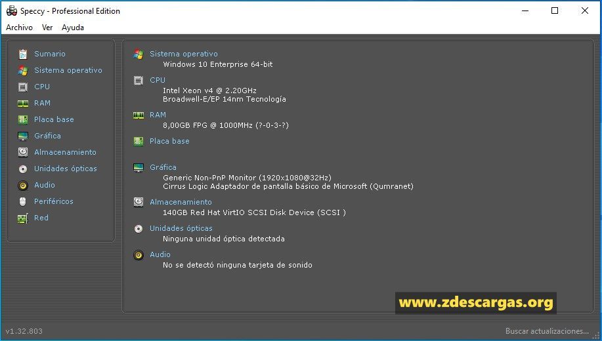
Task: Click Audio heading link in summary
Action: [x=160, y=254]
